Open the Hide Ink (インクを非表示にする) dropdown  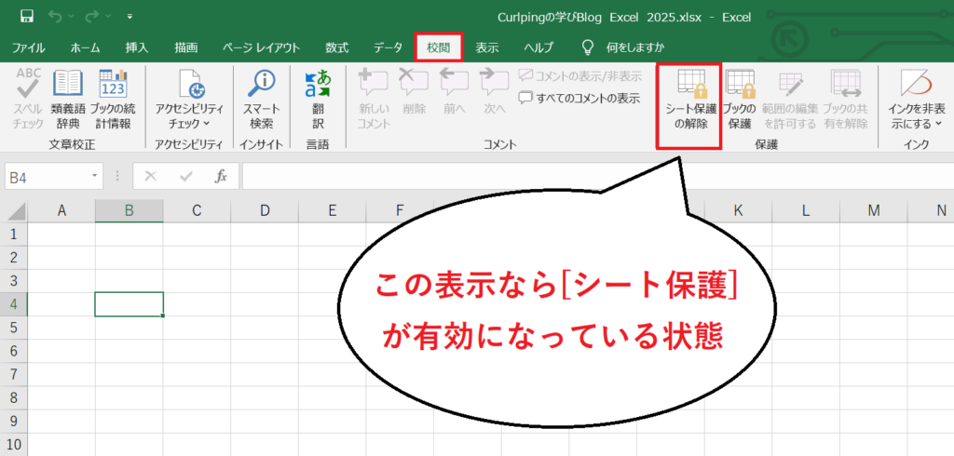[916, 101]
